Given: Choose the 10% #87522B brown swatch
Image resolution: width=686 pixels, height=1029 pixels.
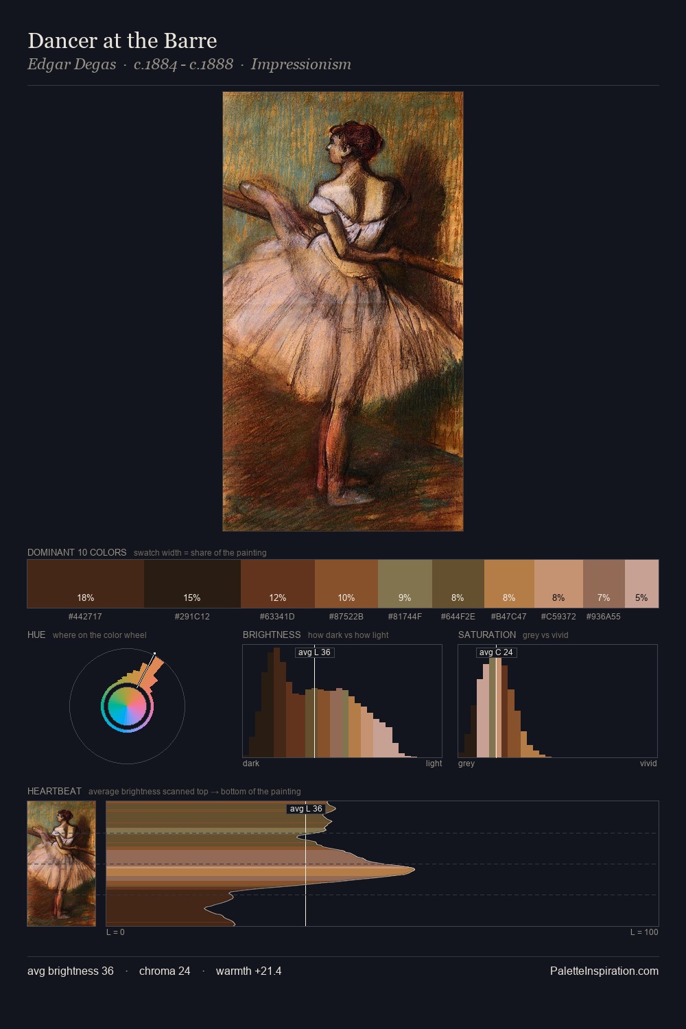Looking at the screenshot, I should pyautogui.click(x=346, y=584).
